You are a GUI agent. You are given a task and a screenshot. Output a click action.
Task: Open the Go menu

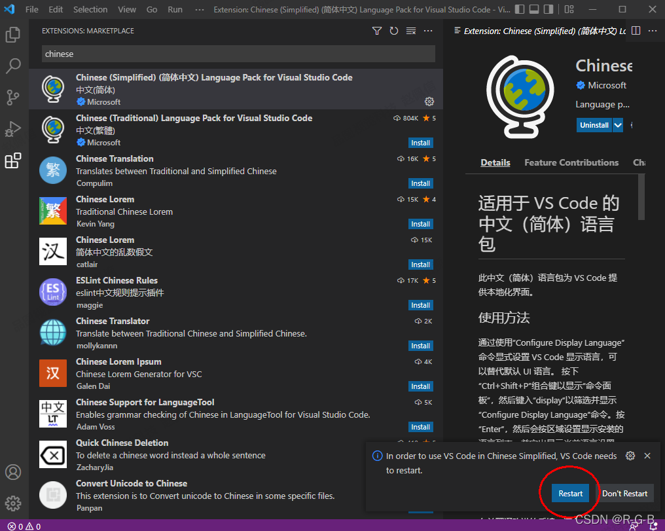pyautogui.click(x=152, y=9)
